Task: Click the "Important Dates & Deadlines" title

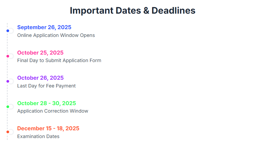Action: [132, 11]
